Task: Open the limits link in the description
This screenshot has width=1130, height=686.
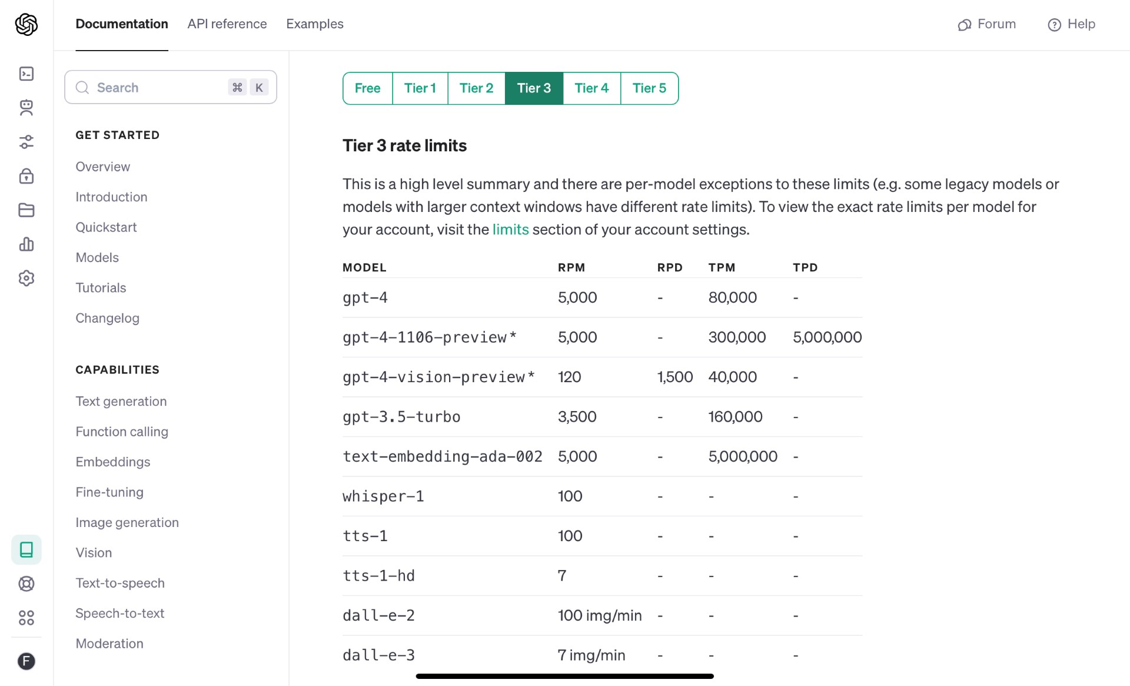Action: click(510, 230)
